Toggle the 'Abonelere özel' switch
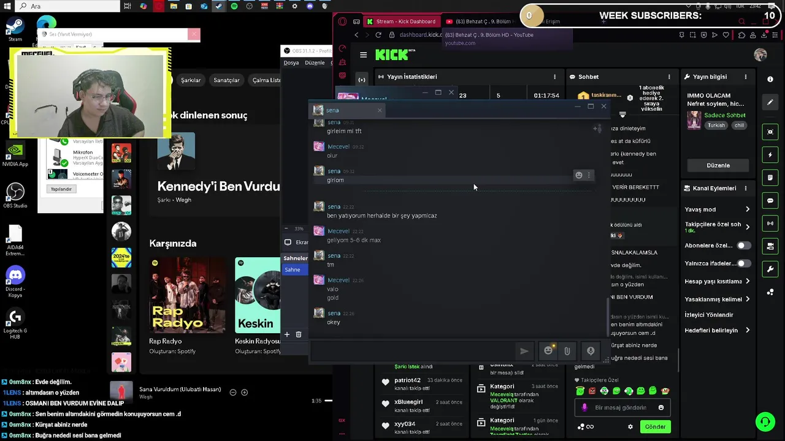Viewport: 785px width, 441px height. [x=743, y=246]
